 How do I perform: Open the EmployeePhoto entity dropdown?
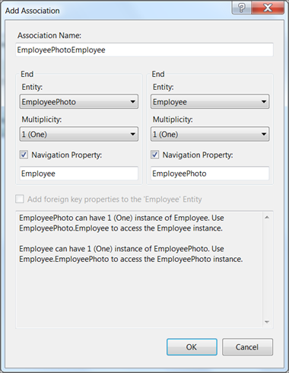click(x=79, y=102)
